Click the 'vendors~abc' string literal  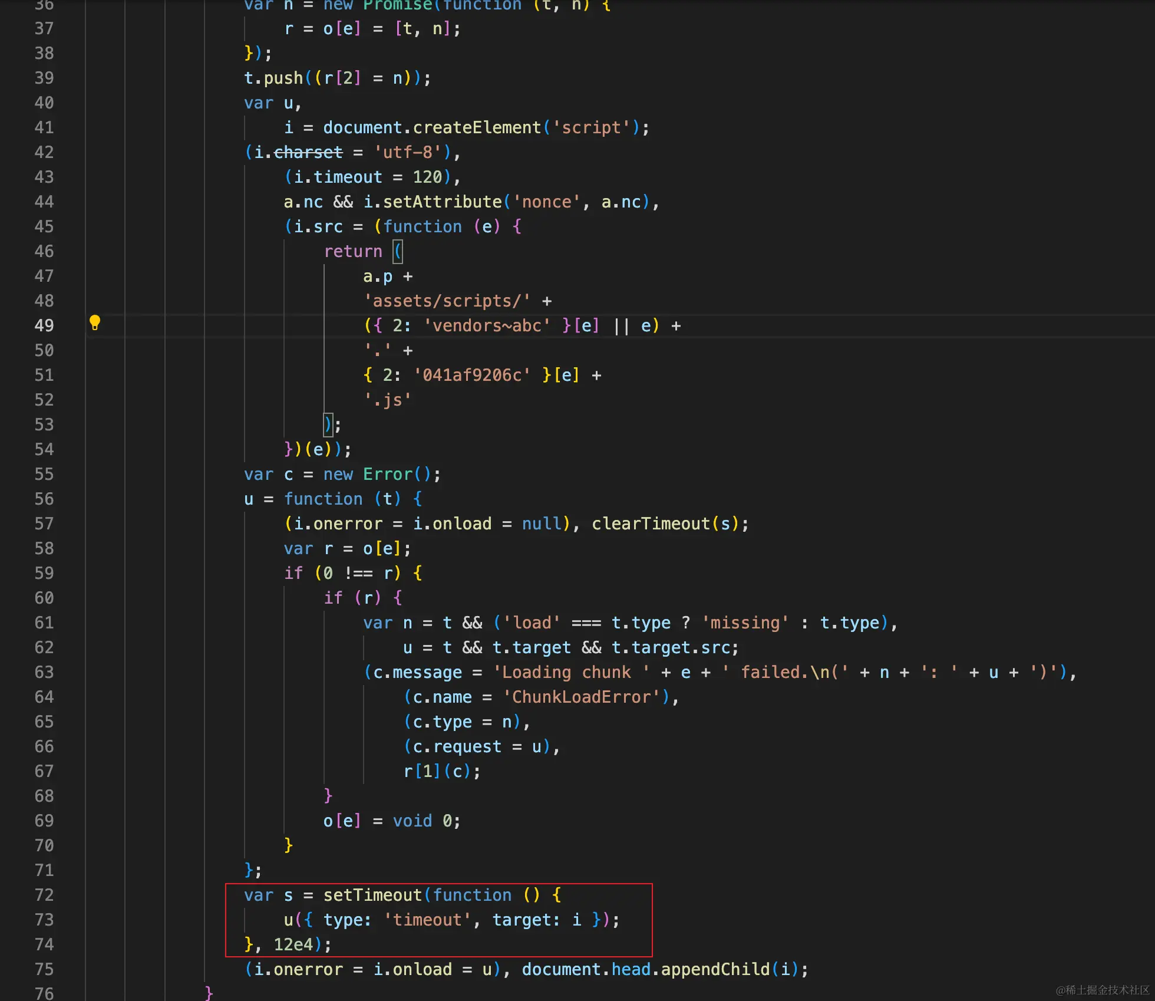[x=487, y=325]
